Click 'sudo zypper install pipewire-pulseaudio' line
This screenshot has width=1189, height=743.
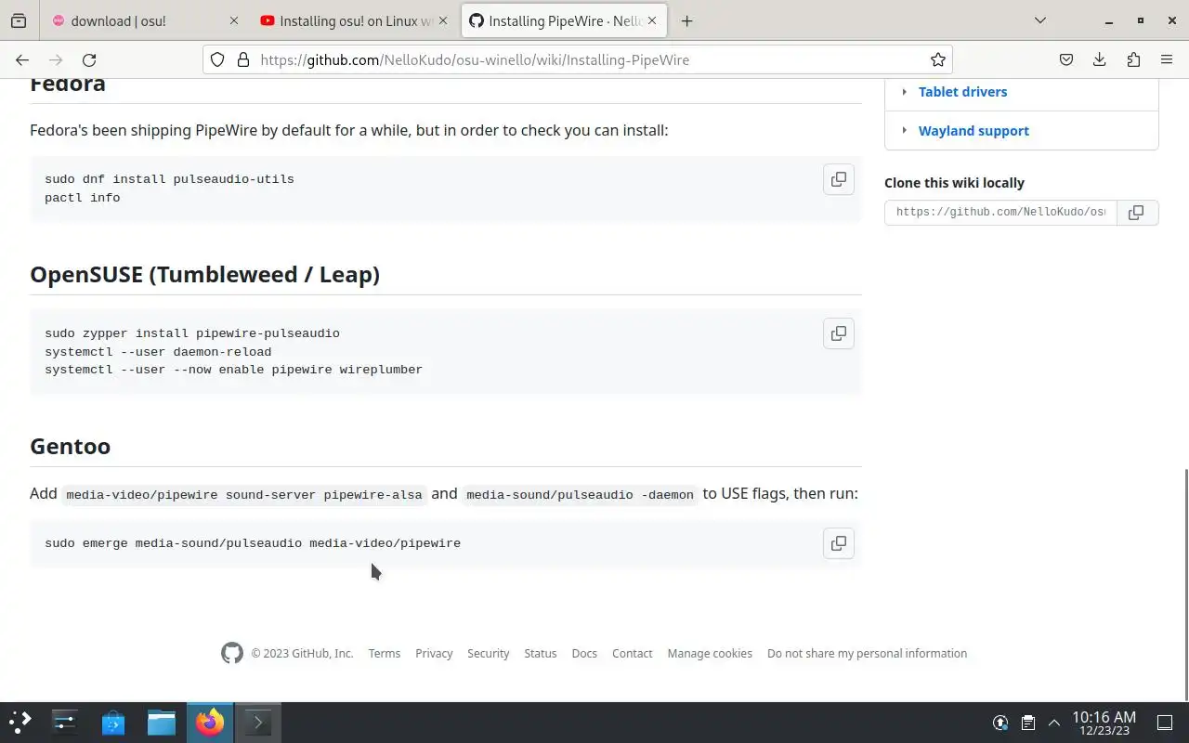click(192, 333)
